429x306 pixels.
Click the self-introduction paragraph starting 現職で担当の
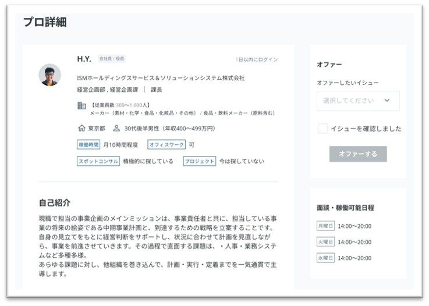pos(158,246)
